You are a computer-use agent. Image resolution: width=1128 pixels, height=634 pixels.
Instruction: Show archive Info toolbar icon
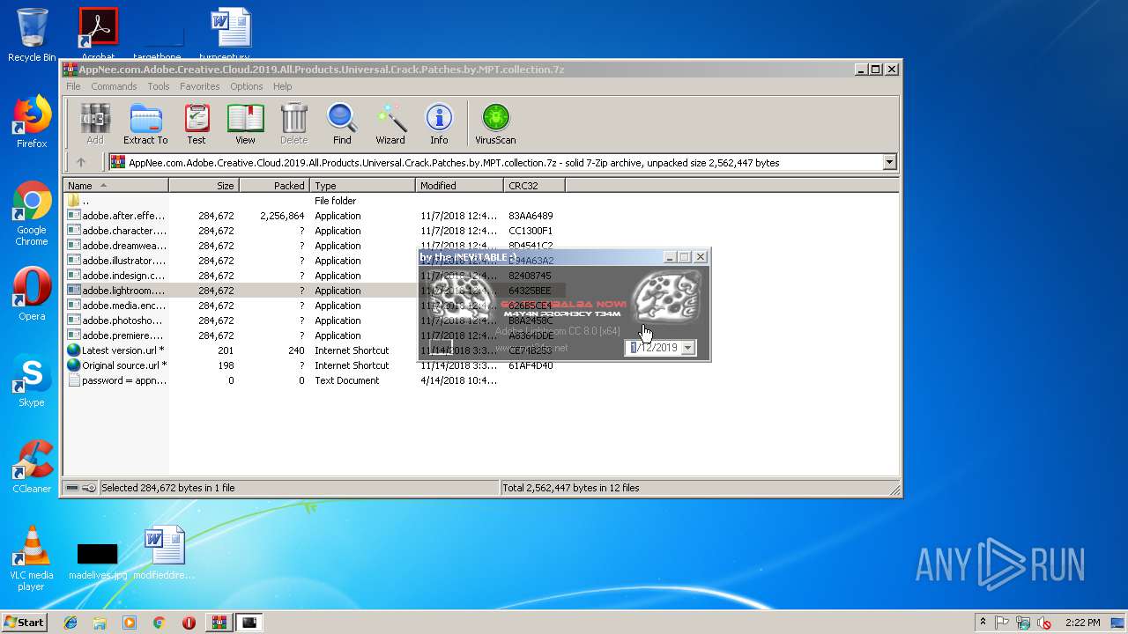pyautogui.click(x=439, y=123)
